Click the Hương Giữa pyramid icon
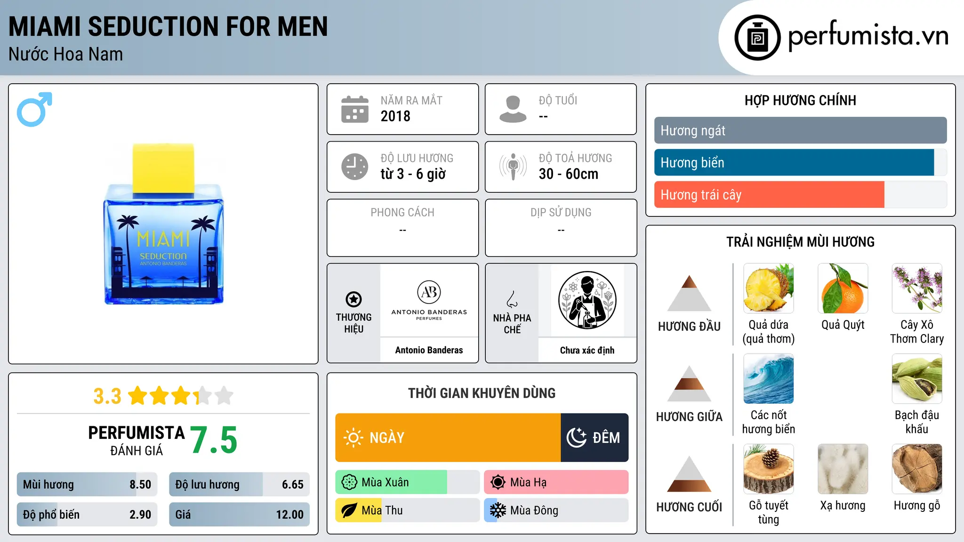Screen dimensions: 964x542 tap(690, 383)
